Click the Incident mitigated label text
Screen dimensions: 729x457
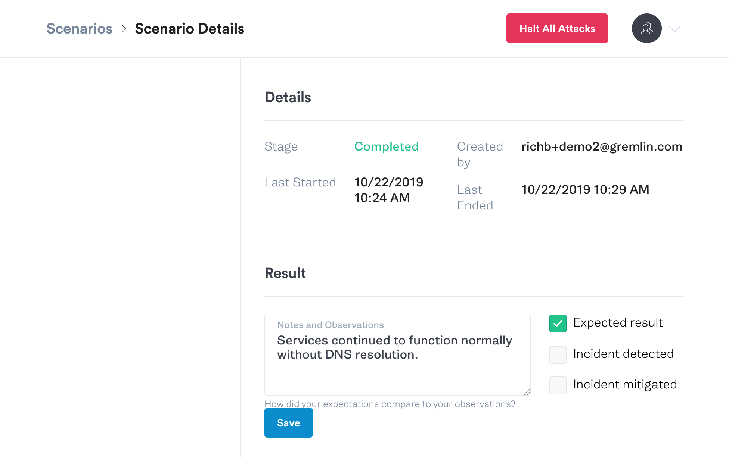click(x=625, y=384)
